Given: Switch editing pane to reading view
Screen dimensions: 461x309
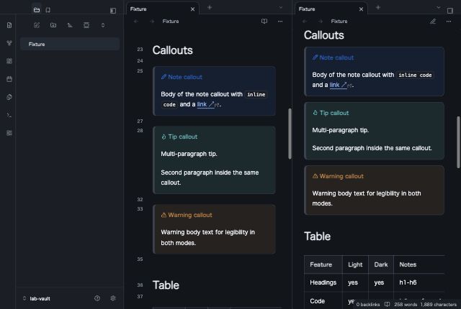Looking at the screenshot, I should click(x=264, y=21).
